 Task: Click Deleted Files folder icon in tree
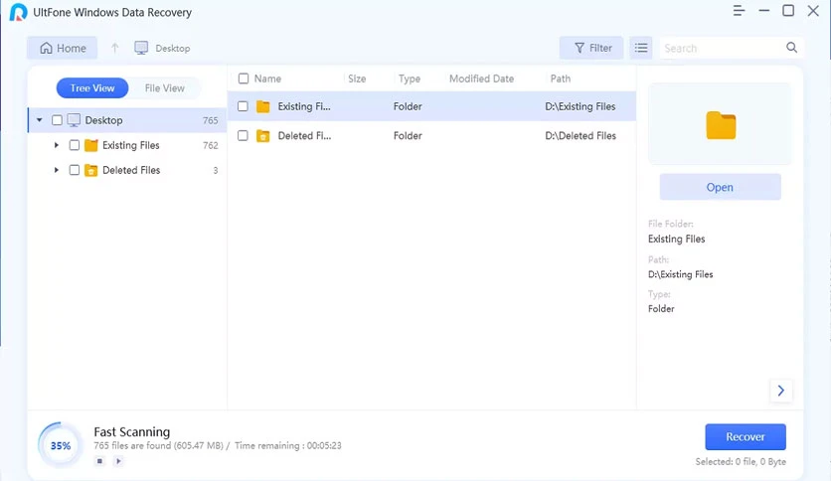(91, 170)
